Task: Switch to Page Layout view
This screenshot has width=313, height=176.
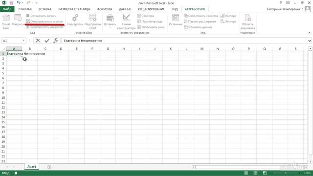Action: (255, 173)
